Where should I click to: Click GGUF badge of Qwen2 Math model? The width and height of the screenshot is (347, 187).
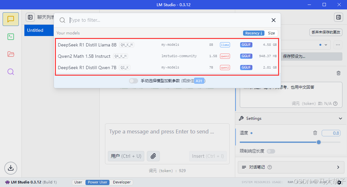[246, 56]
